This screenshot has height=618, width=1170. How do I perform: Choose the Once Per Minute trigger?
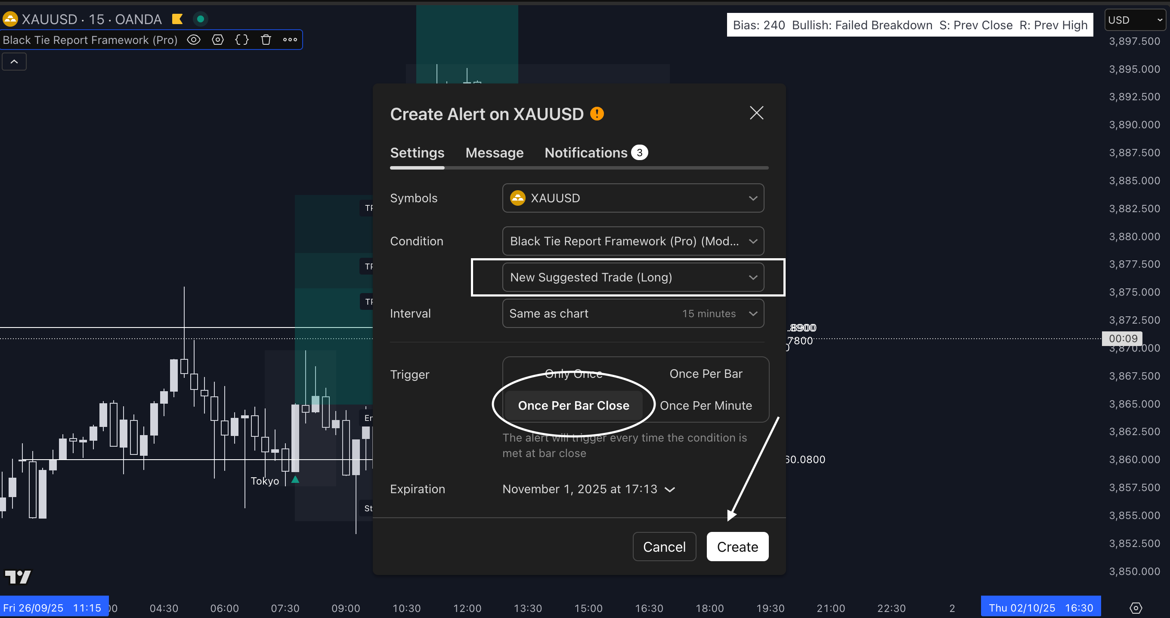pos(706,405)
